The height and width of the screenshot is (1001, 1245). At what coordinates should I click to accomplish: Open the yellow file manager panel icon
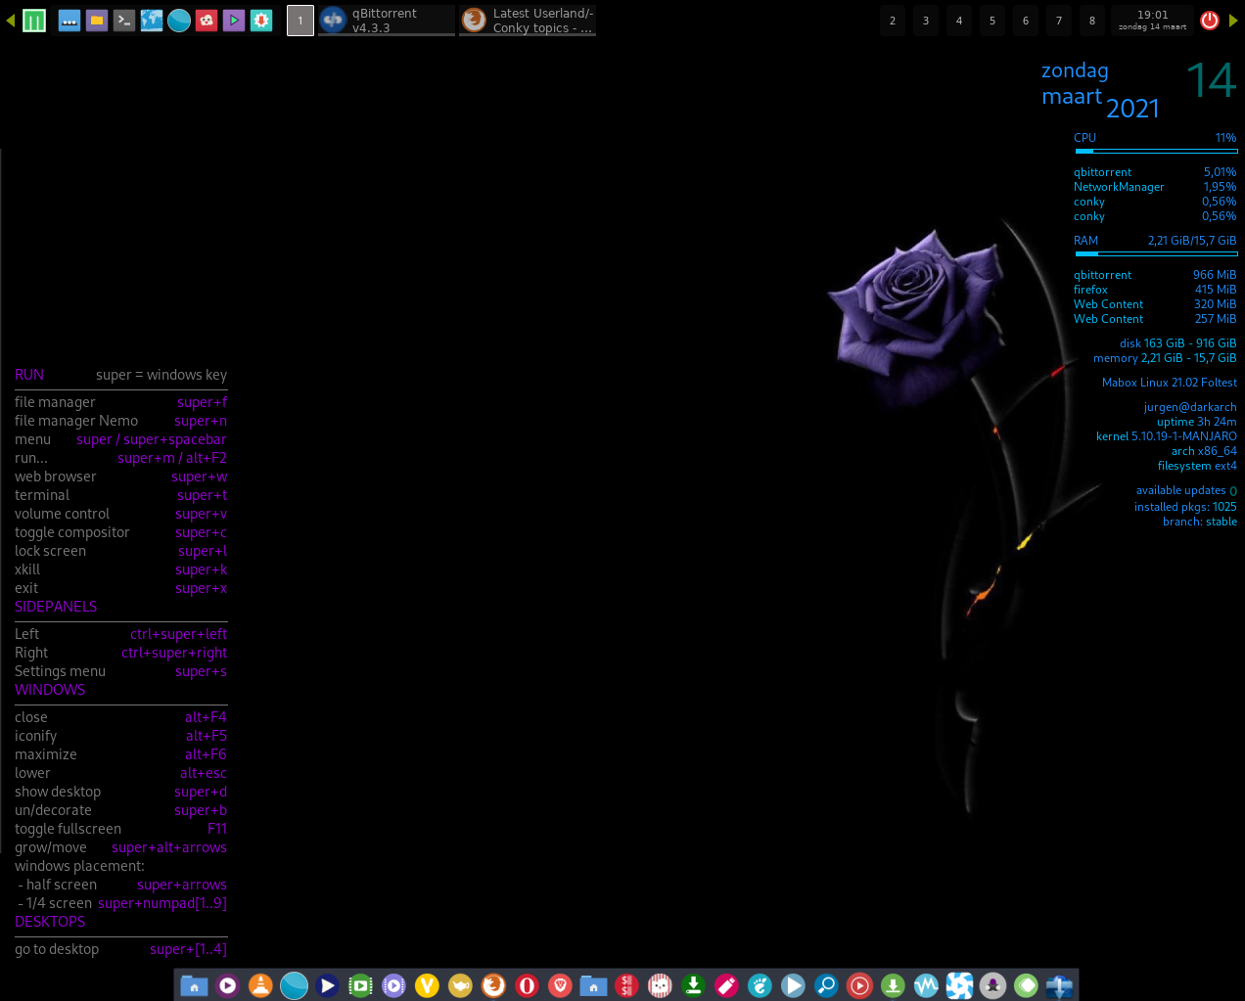(97, 21)
